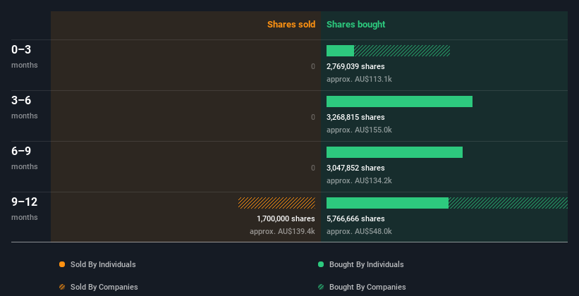Click the 0 sold value in 3–6 months row
This screenshot has width=579, height=296.
313,117
